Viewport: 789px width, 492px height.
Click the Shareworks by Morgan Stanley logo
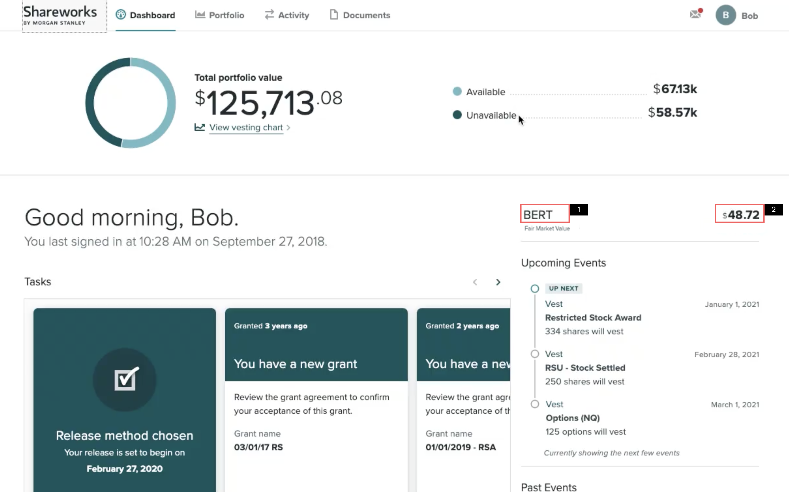point(60,15)
